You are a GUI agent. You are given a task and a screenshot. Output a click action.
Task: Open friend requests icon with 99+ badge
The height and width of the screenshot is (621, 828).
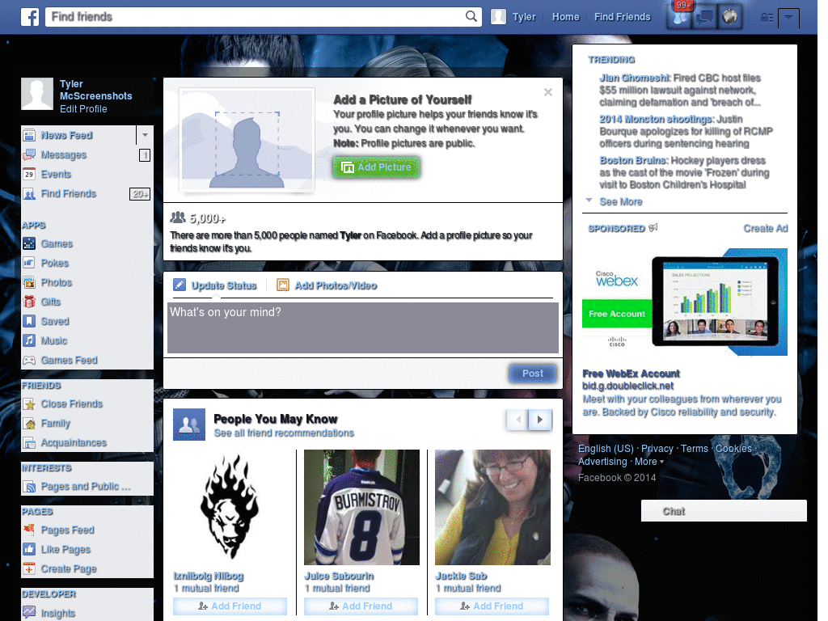[x=679, y=17]
